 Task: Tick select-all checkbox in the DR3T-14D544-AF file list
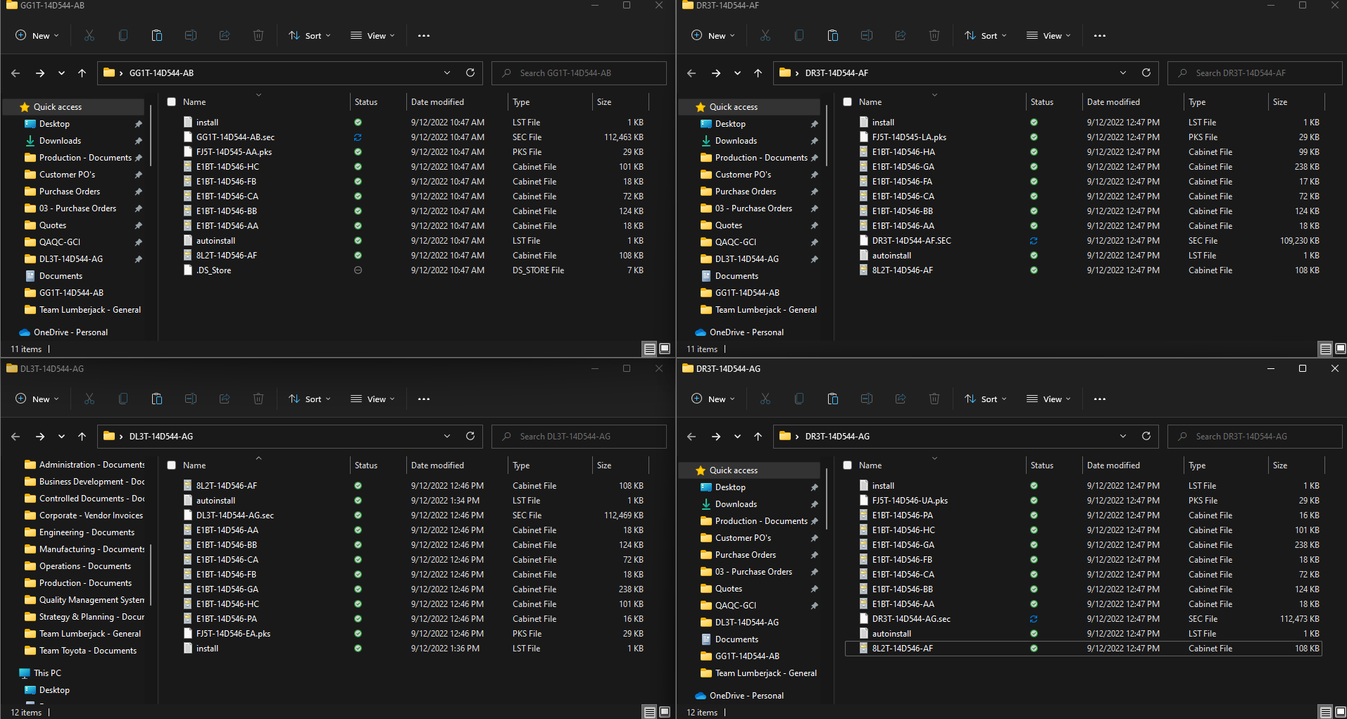coord(847,102)
